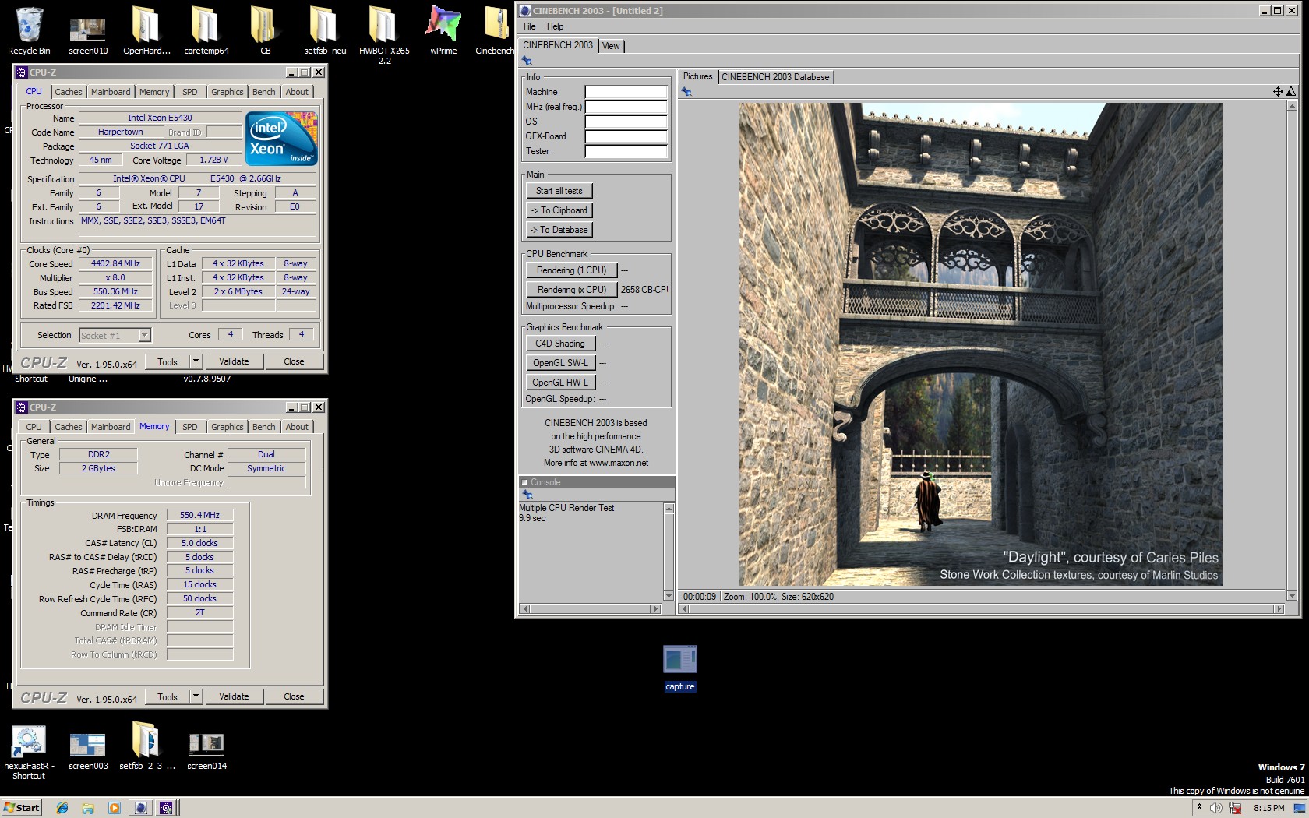Switch to CINEBENCH 2003 Database tab
1309x818 pixels.
pos(775,77)
